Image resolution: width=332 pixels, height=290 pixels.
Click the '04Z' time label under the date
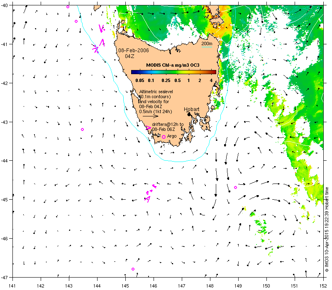(x=129, y=56)
